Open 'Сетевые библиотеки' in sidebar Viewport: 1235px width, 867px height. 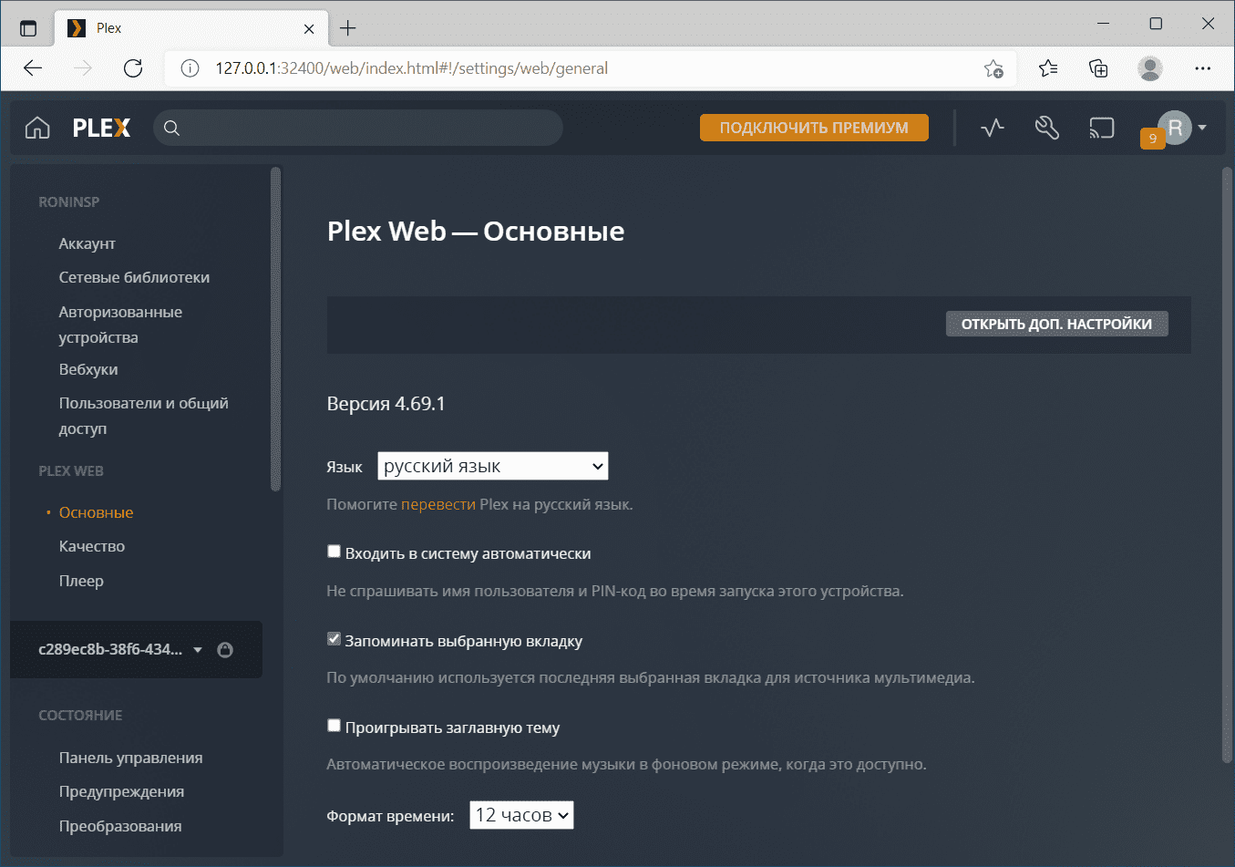pos(135,277)
